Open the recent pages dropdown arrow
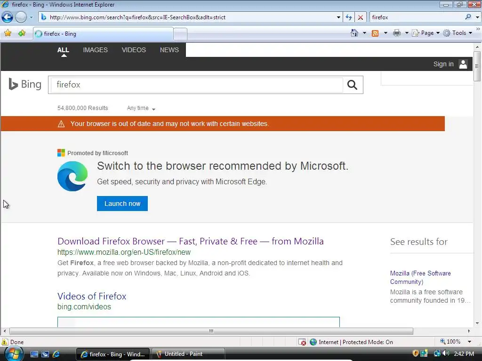Image resolution: width=482 pixels, height=361 pixels. click(x=31, y=17)
